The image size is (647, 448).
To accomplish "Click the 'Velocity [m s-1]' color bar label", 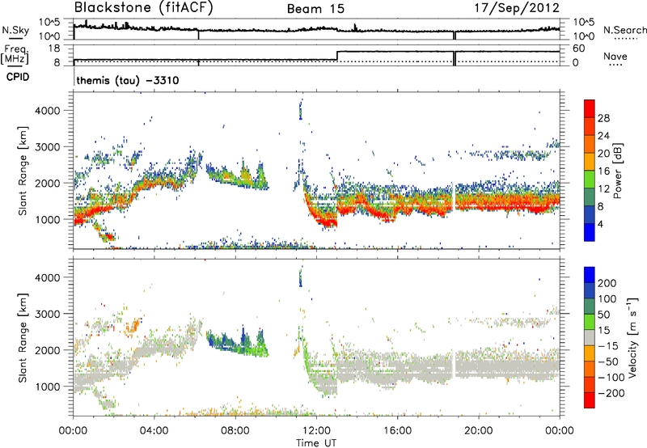I will pos(632,337).
